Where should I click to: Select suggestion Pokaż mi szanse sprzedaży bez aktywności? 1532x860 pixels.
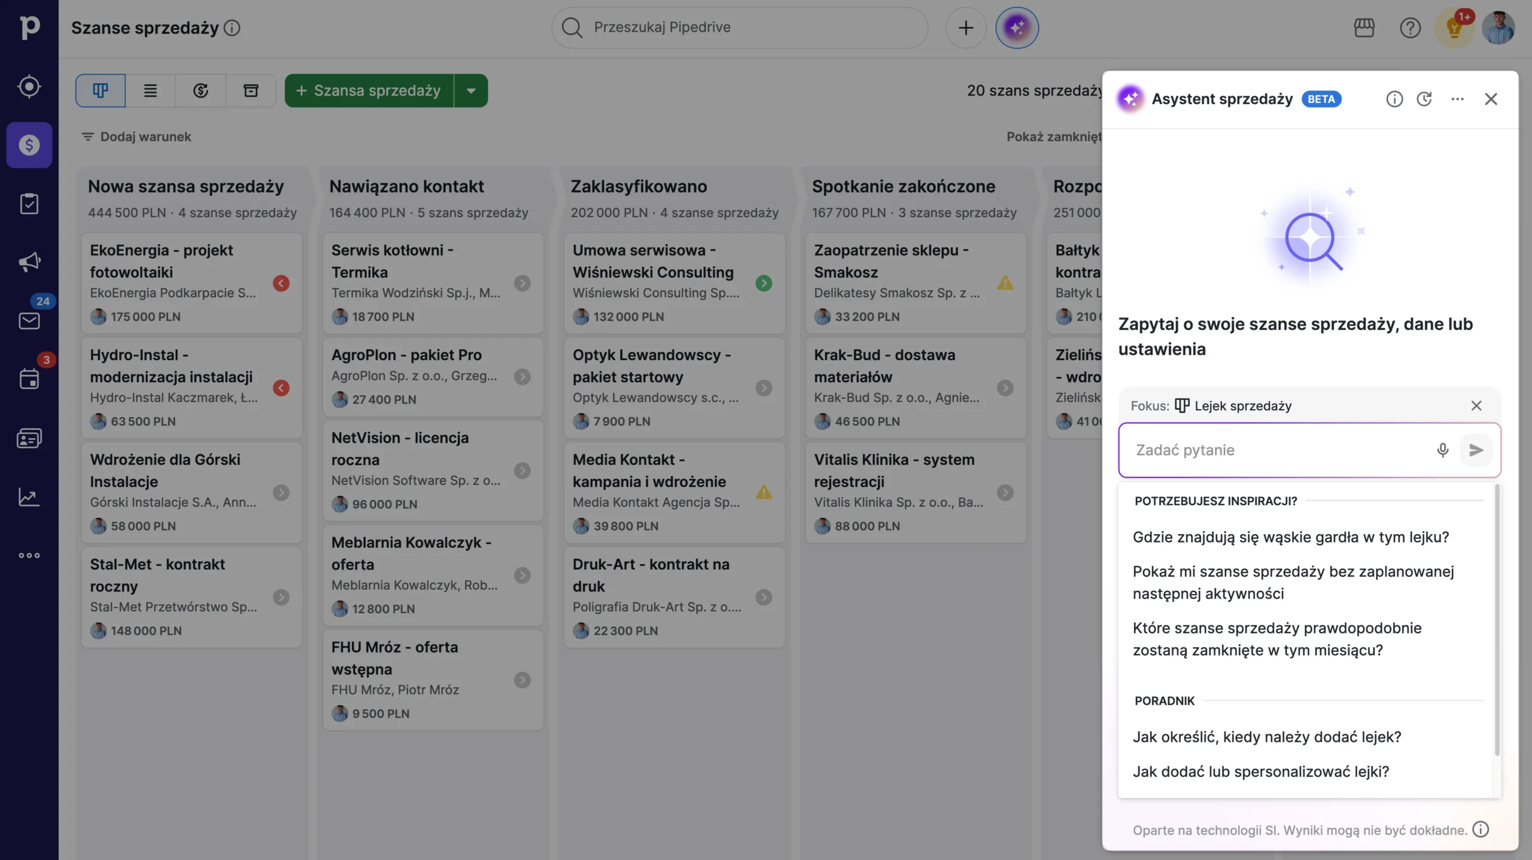coord(1293,583)
